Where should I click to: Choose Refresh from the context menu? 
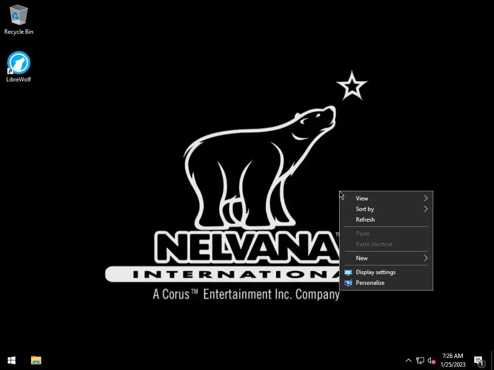pyautogui.click(x=386, y=220)
